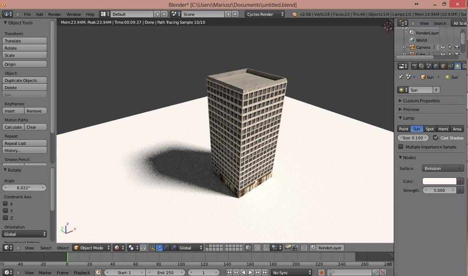
Task: Open the Lamp data sun tab
Action: coord(457,66)
